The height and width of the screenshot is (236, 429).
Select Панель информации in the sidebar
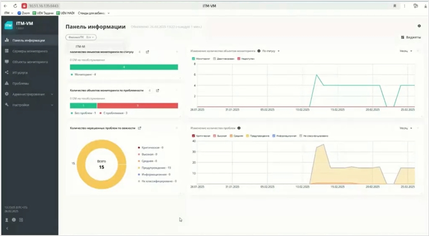click(x=28, y=41)
